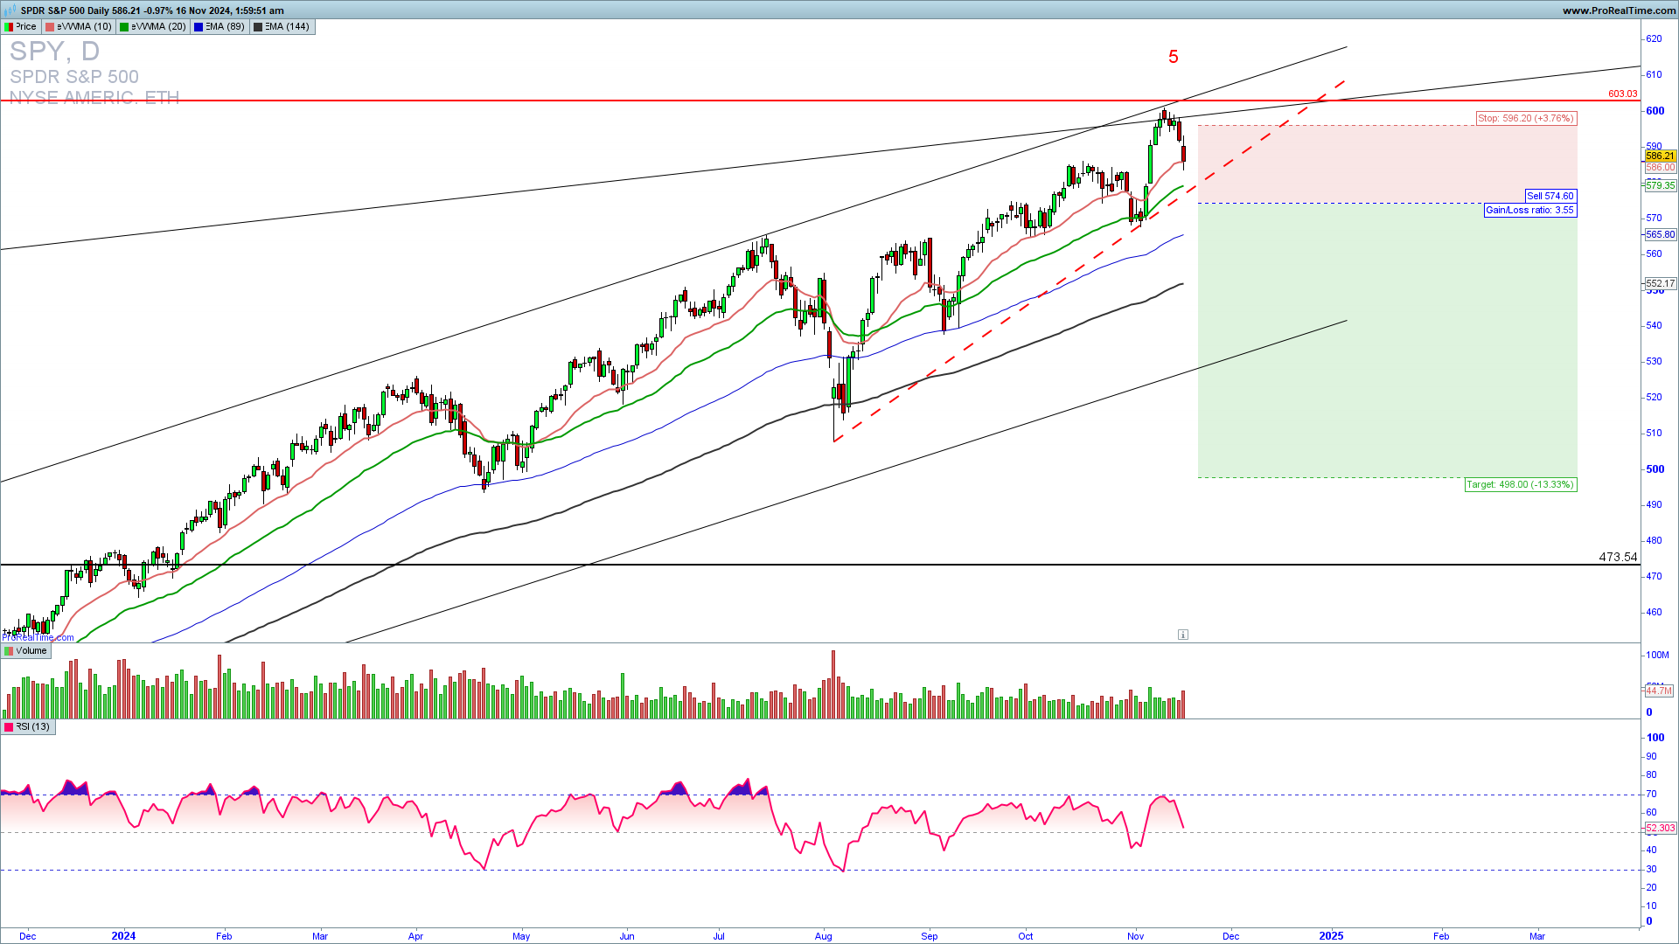Click the 52.303 RSI value tag
Screen dimensions: 1679x944
point(1660,828)
